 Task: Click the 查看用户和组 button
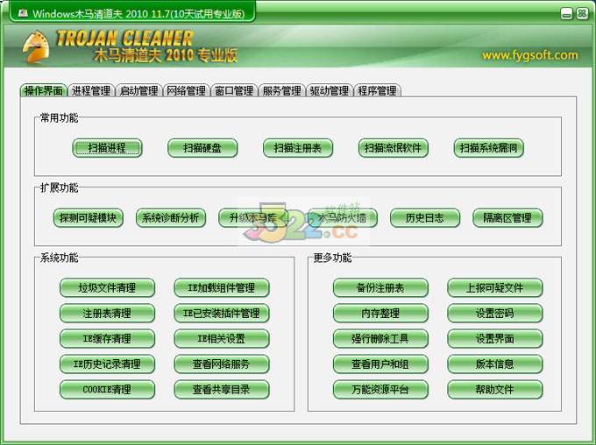coord(380,364)
